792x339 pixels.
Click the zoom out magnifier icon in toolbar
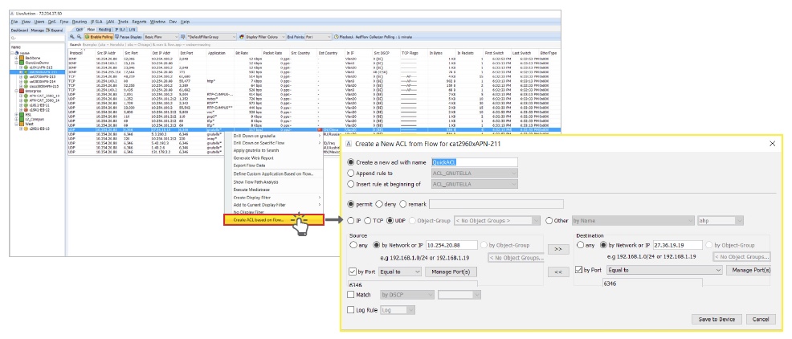pyautogui.click(x=79, y=37)
